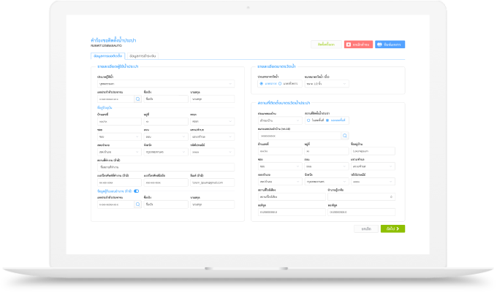Screen dimensions: 497x292
Task: Click the search icon beside the house registration number field
Action: click(345, 136)
